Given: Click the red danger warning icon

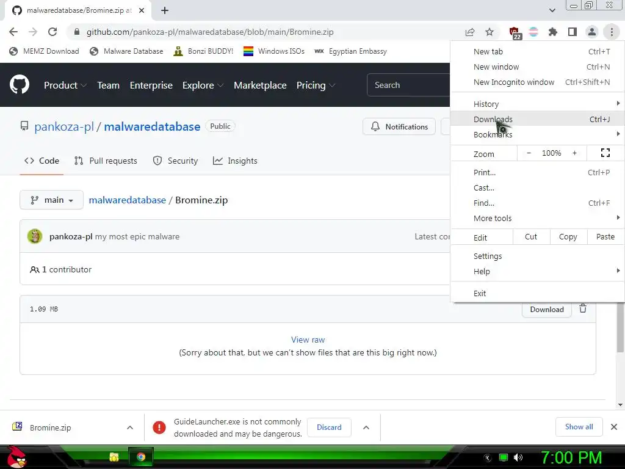Looking at the screenshot, I should point(159,427).
